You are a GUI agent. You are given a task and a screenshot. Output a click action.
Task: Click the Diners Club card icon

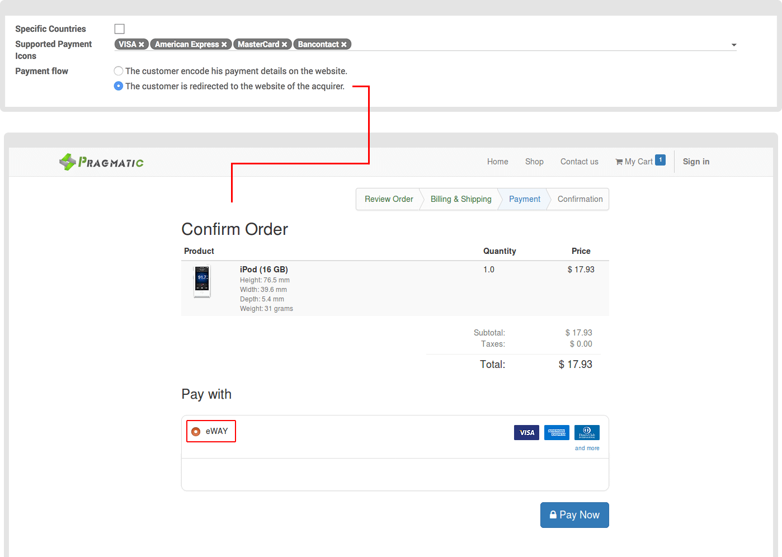click(587, 432)
